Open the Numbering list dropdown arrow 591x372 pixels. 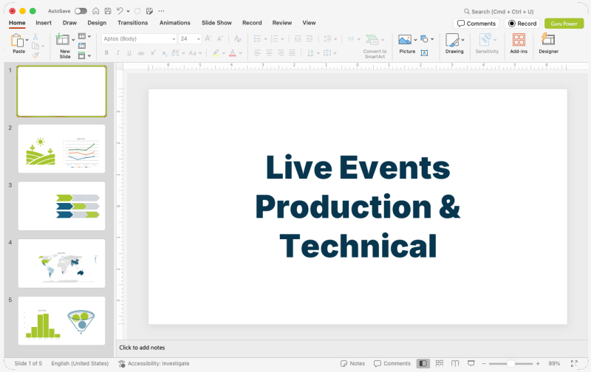[x=282, y=39]
